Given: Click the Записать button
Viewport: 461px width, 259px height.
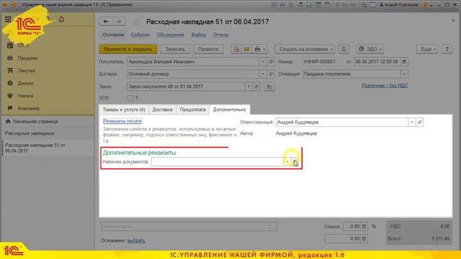Looking at the screenshot, I should coord(175,49).
